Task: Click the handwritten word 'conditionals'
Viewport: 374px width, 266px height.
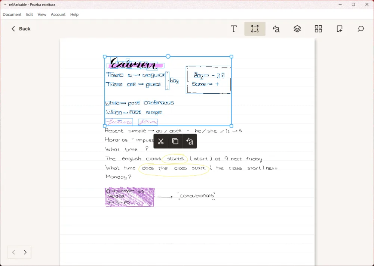Action: pos(197,196)
